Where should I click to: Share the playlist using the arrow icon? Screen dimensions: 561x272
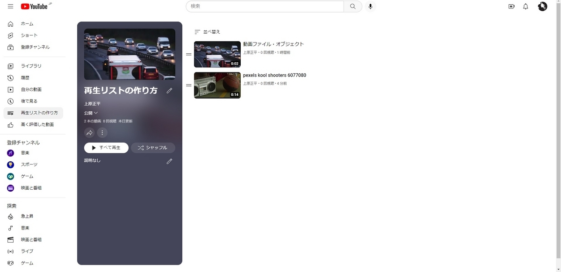point(89,133)
